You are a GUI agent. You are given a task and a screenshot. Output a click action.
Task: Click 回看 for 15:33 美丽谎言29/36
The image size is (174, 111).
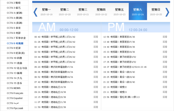click(165, 52)
